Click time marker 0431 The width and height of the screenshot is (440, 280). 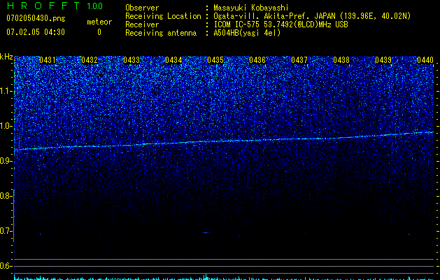pyautogui.click(x=48, y=60)
